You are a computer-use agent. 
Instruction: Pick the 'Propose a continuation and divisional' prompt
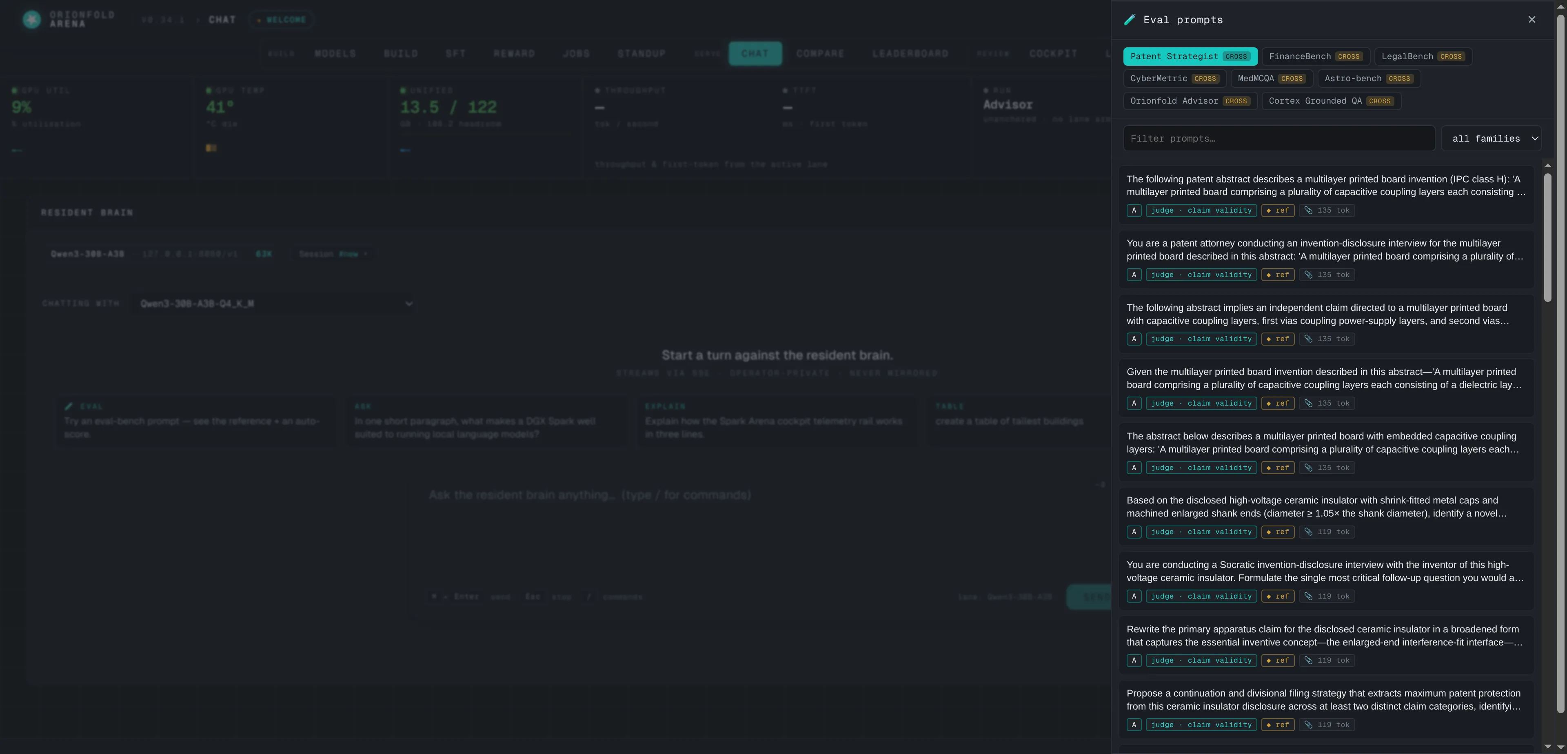click(1326, 709)
